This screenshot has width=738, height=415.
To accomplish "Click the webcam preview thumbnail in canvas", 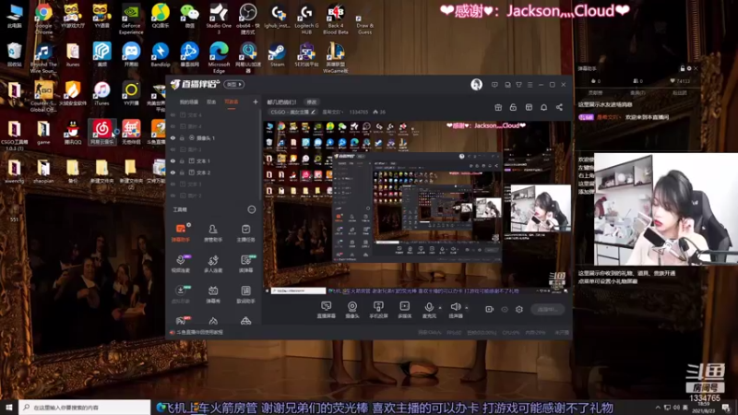I will 541,207.
